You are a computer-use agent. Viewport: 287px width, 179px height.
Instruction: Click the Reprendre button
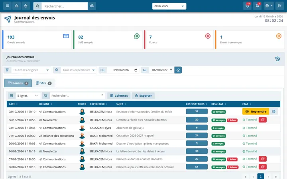[256, 111]
